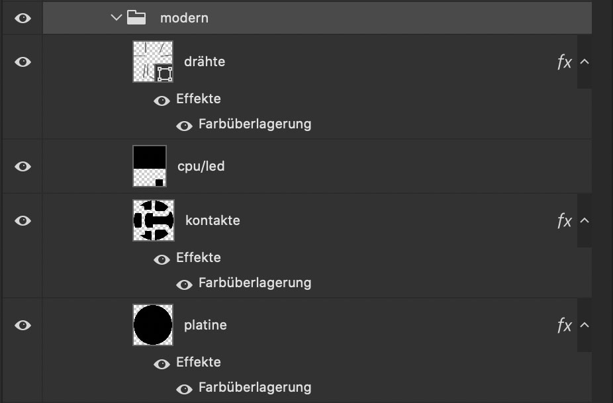Click the fx icon on kontakte layer
The image size is (613, 403).
(x=565, y=220)
